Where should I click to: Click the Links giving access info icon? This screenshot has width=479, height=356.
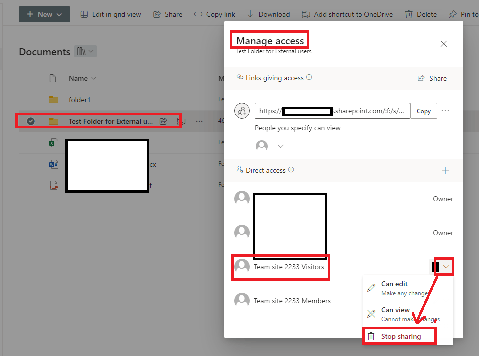(x=309, y=77)
